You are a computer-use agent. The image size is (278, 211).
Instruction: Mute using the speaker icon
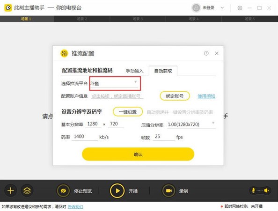(x=267, y=190)
